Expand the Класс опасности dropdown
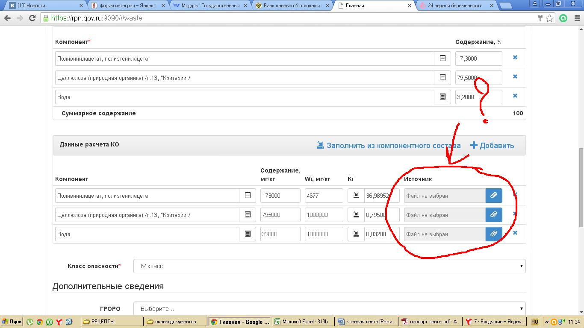Viewport: 584px width, 328px height. [329, 266]
